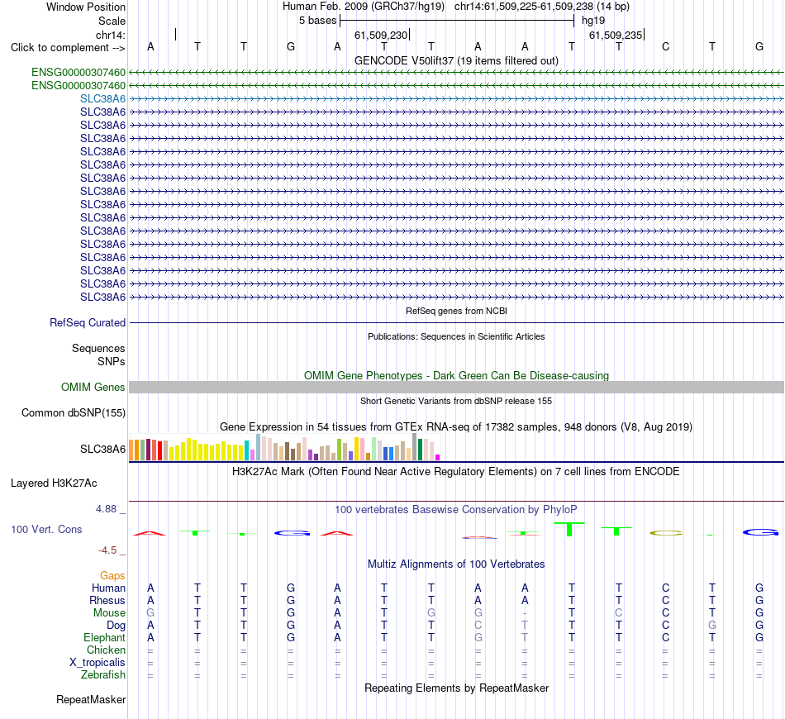Click the 61,509,230 ruler position marker
Image resolution: width=785 pixels, height=719 pixels.
381,35
